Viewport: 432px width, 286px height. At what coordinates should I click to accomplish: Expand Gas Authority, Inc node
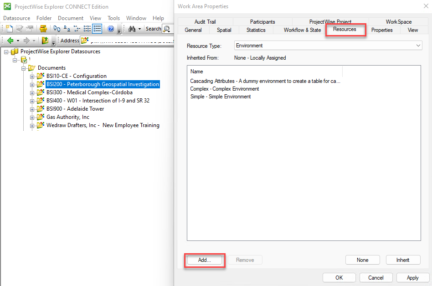coord(32,118)
